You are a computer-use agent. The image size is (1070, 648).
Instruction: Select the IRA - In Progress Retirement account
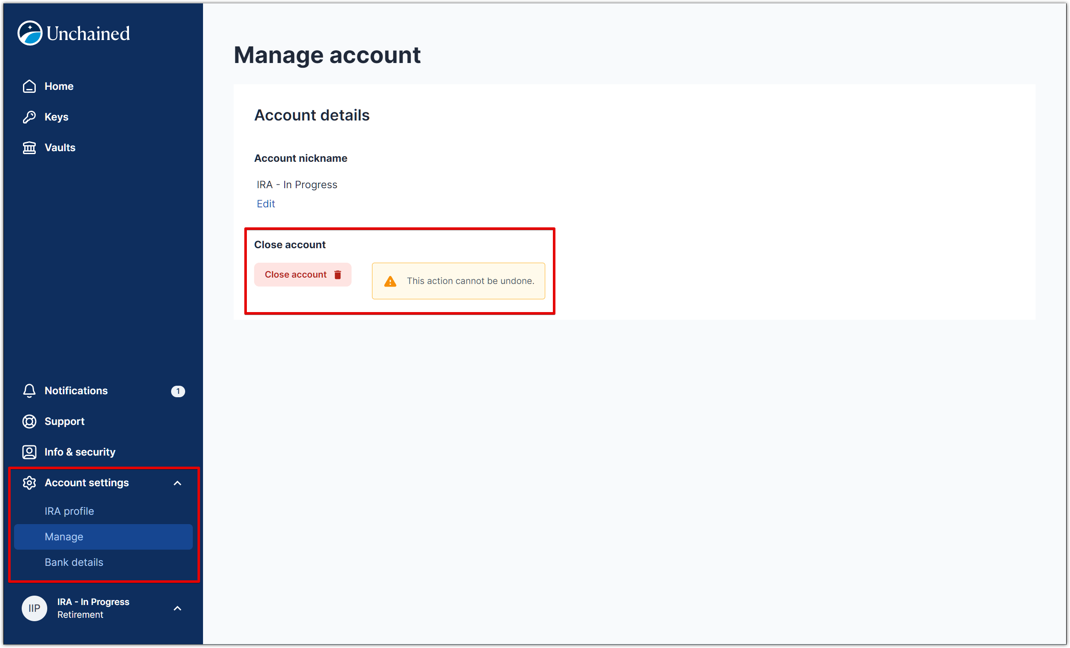pyautogui.click(x=92, y=608)
